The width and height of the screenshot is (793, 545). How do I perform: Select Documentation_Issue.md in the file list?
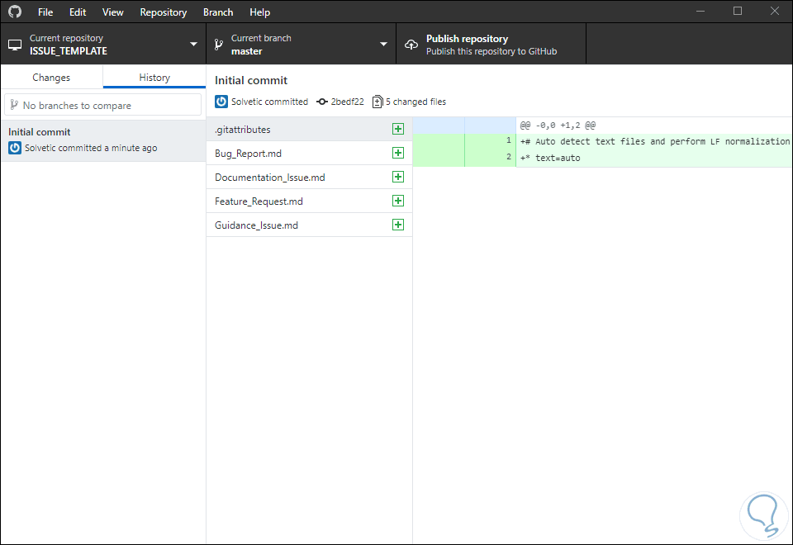270,177
